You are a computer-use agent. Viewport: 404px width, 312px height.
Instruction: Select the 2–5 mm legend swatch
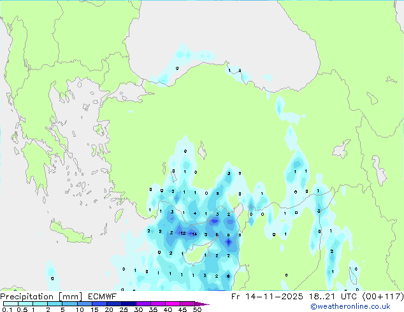coord(55,304)
